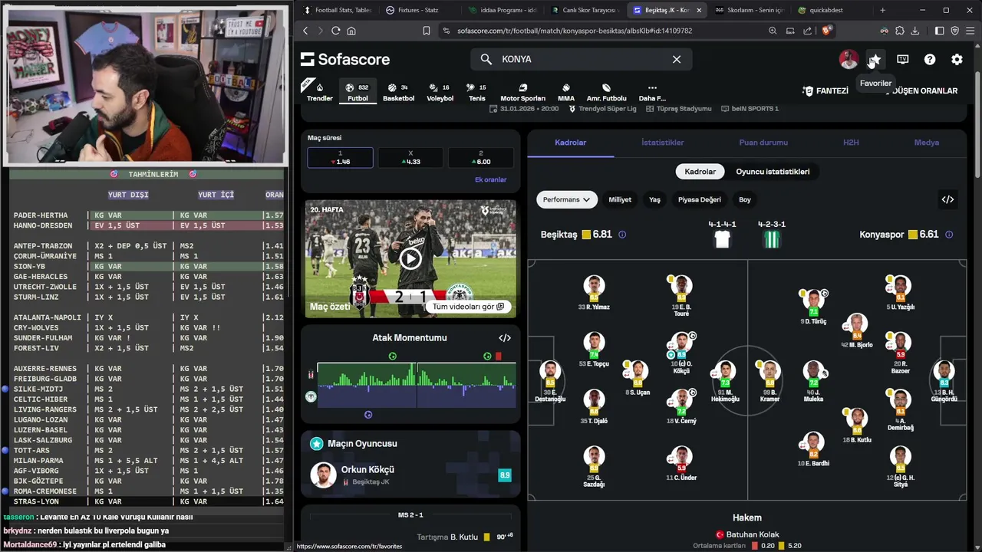Select the Trendler sport category
Screen dimensions: 982x552
[320, 92]
